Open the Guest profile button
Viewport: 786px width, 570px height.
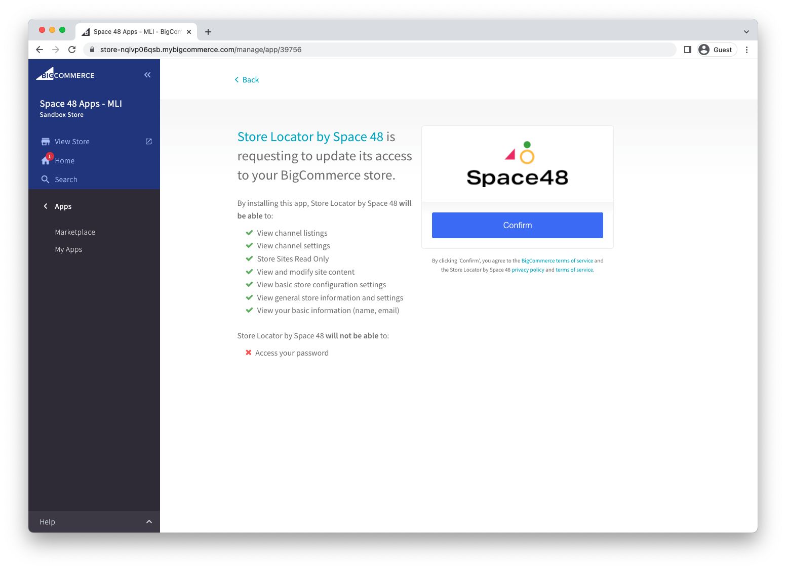tap(716, 50)
